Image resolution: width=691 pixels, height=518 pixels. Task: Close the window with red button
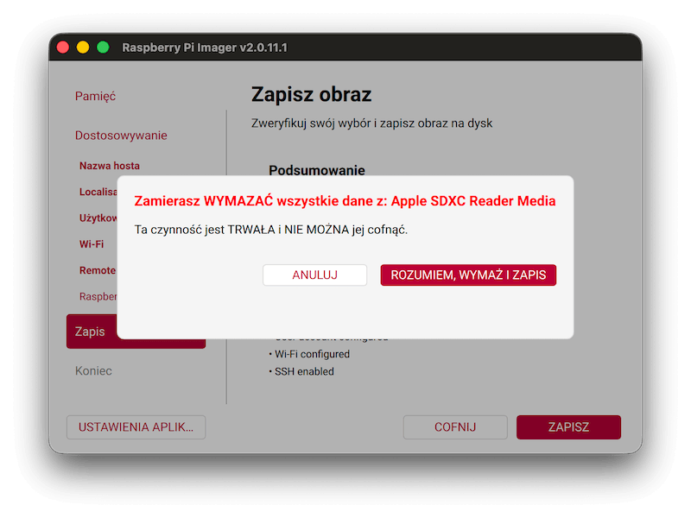click(x=62, y=47)
